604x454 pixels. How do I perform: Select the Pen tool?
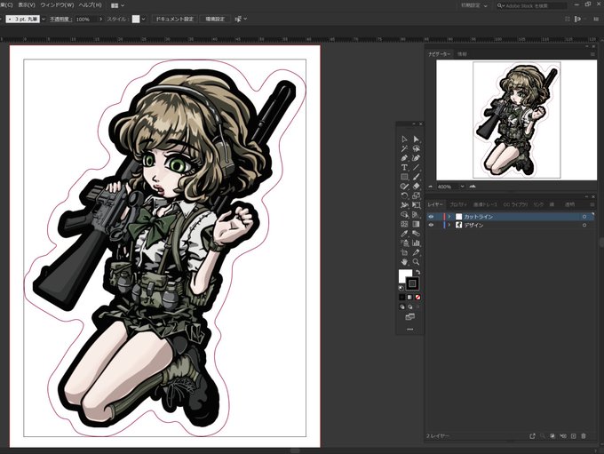coord(404,158)
